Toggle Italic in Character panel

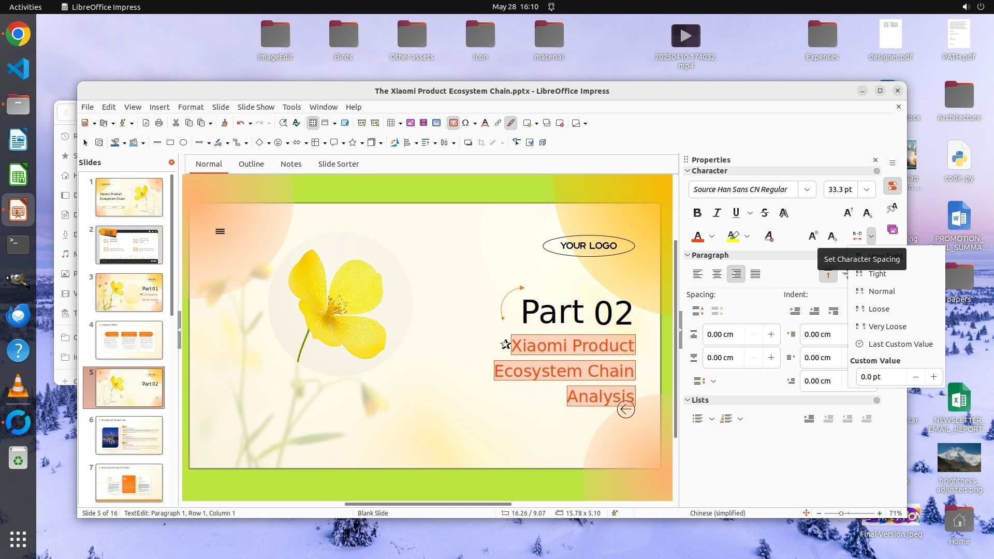[717, 213]
